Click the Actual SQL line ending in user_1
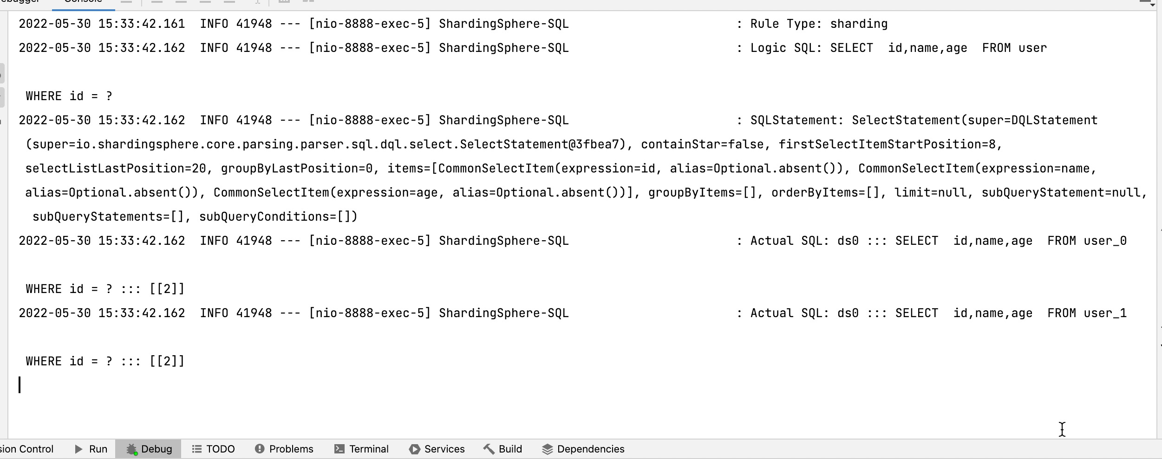The width and height of the screenshot is (1162, 459). pyautogui.click(x=573, y=313)
